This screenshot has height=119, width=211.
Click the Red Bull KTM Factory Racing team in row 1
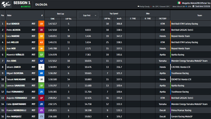[184, 24]
